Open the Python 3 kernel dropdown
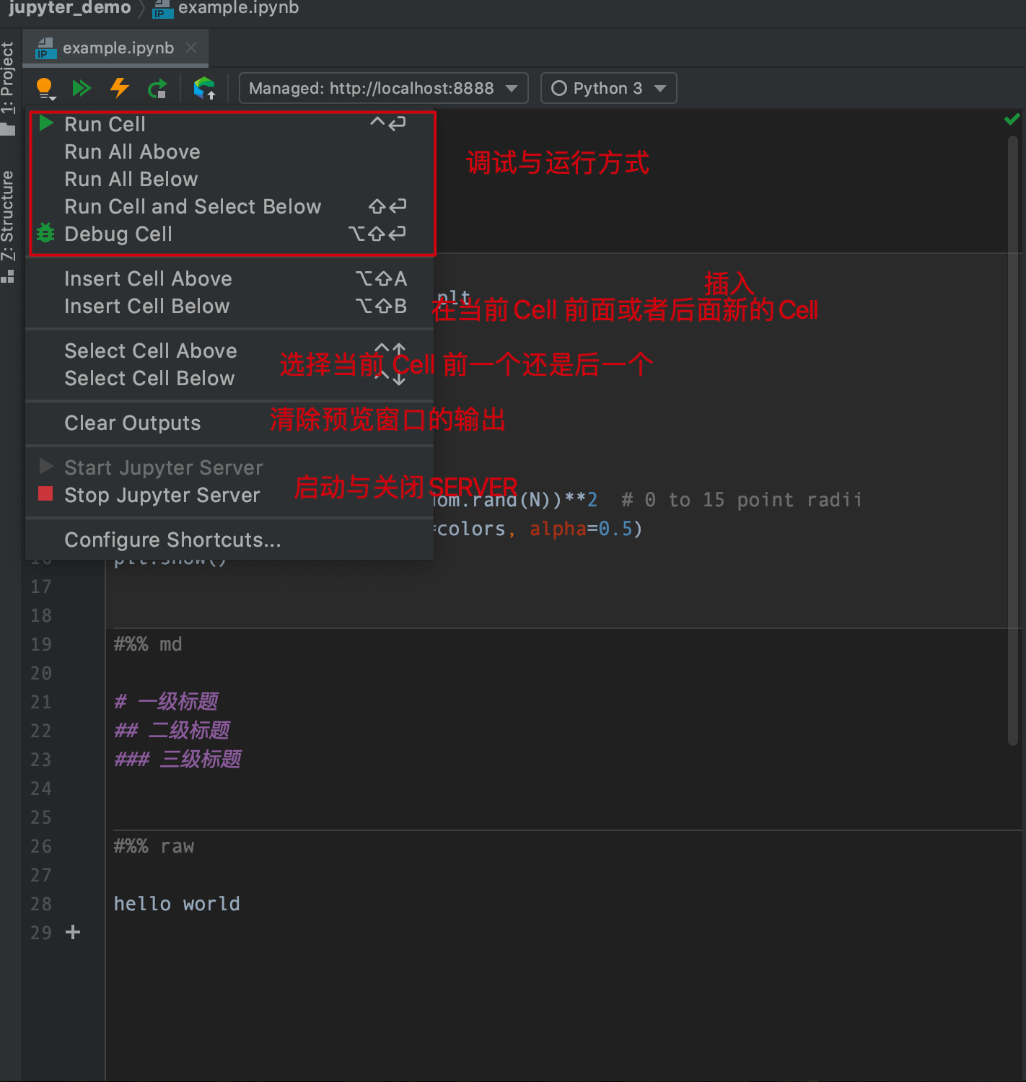 pos(608,88)
